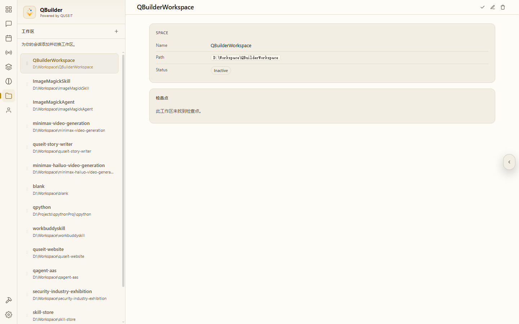Image resolution: width=519 pixels, height=324 pixels.
Task: Edit QBuilderWorkspace with the pencil icon
Action: 493,7
